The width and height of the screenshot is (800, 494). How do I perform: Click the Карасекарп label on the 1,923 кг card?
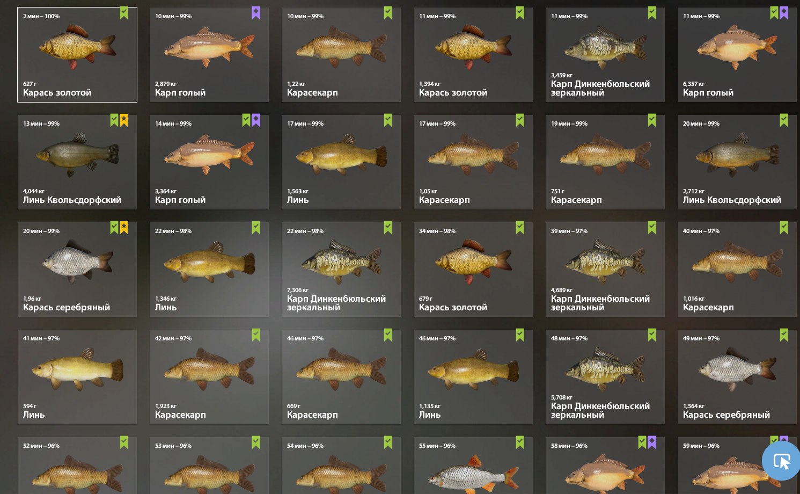pos(180,415)
